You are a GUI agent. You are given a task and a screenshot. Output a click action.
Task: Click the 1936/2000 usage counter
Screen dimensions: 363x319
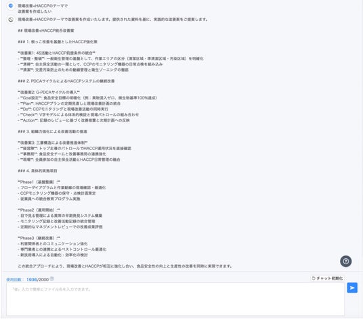(x=37, y=280)
